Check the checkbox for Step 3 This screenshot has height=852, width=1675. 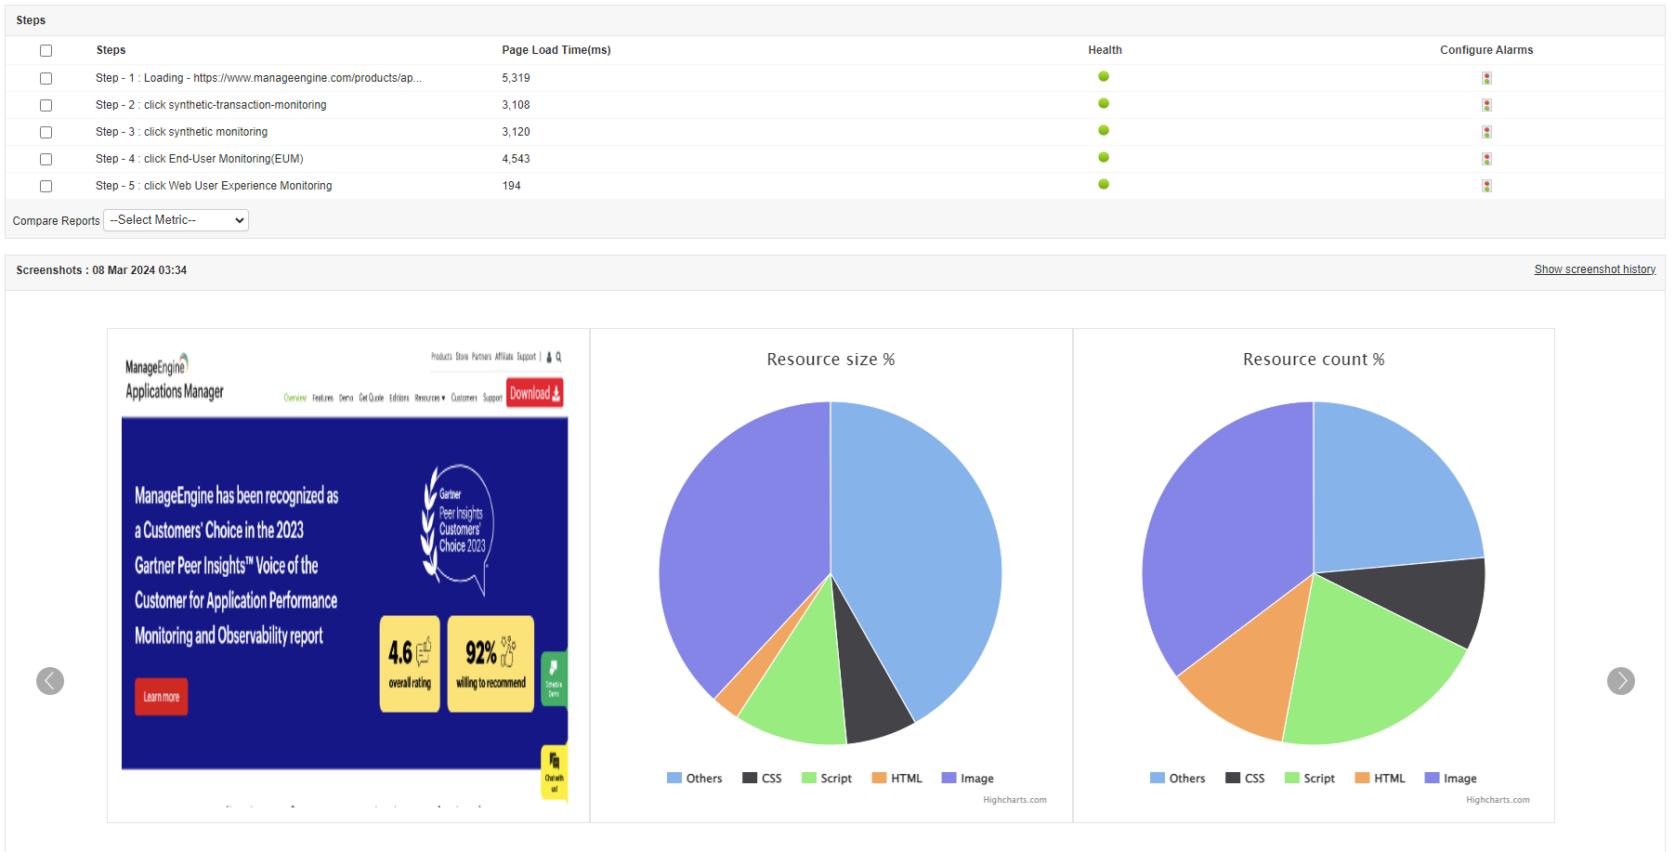(x=46, y=132)
